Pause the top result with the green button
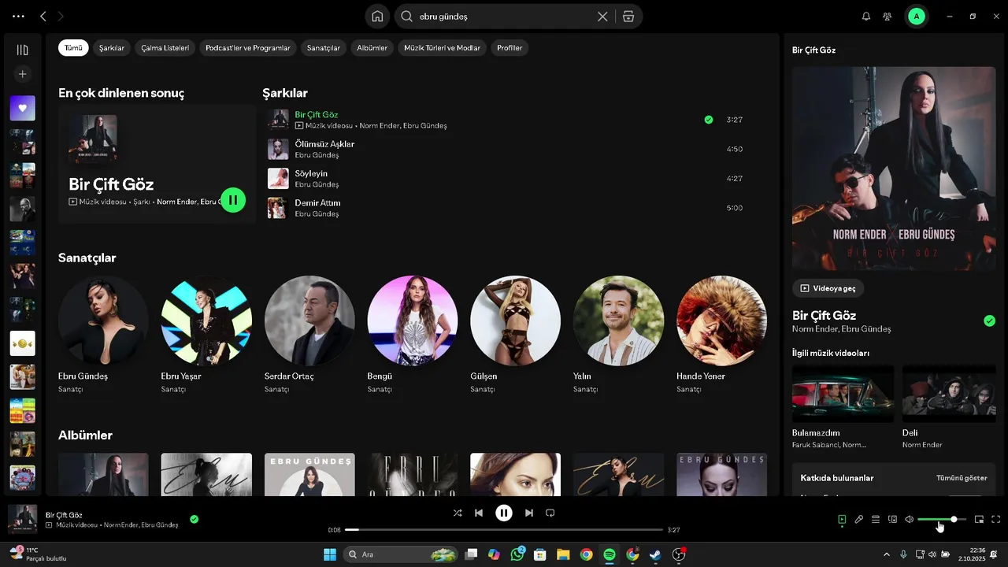This screenshot has height=567, width=1008. 233,200
